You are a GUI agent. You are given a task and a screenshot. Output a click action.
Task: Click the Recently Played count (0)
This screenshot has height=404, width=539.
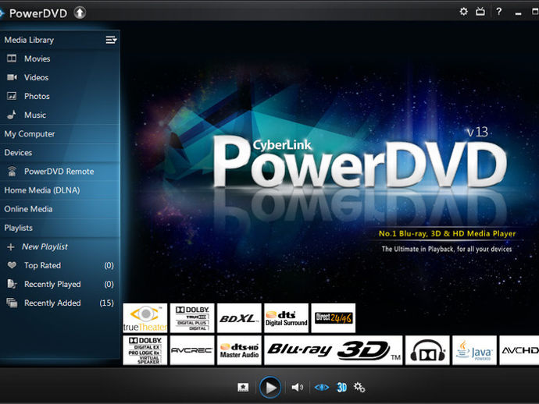click(109, 284)
